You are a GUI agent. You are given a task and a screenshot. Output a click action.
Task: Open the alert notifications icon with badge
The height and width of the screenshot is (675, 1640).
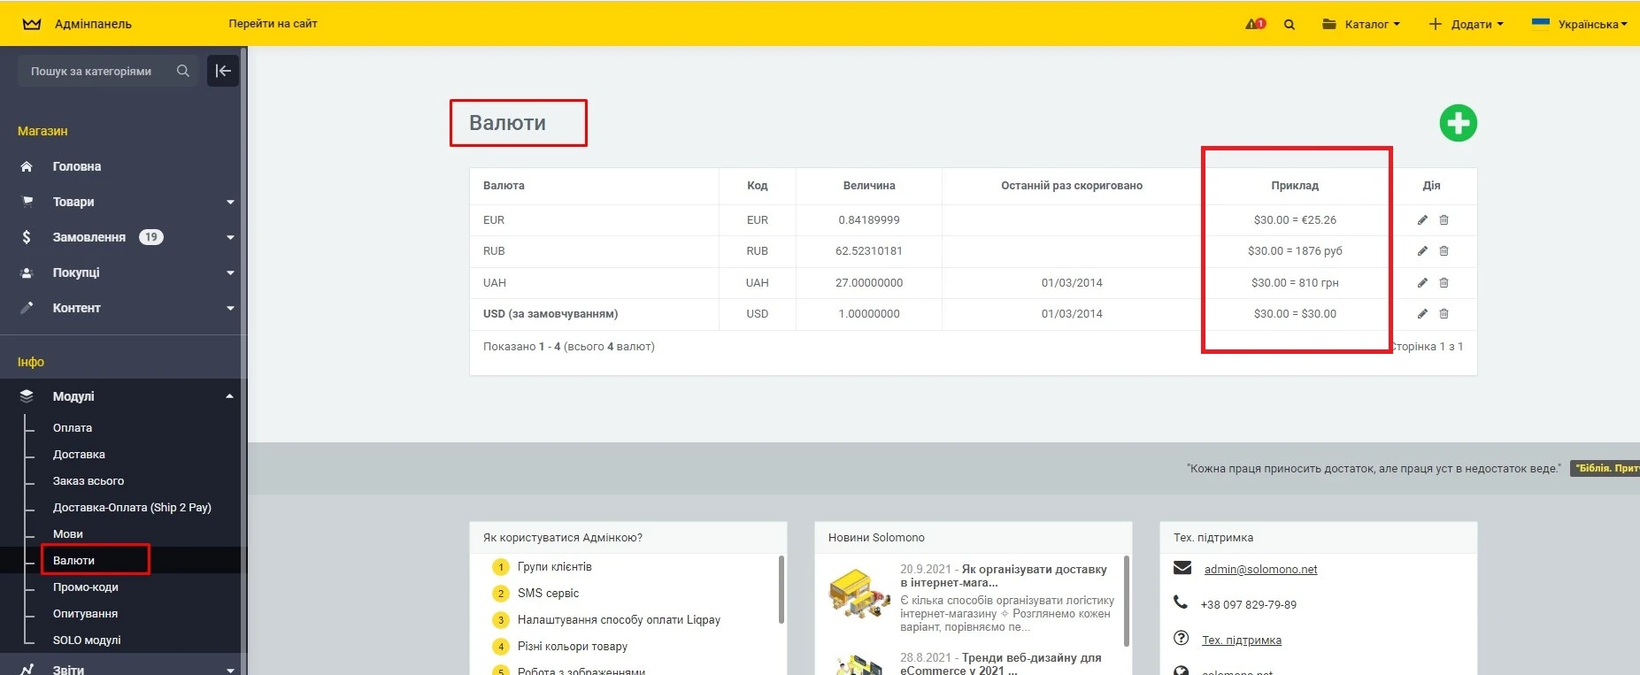1255,24
